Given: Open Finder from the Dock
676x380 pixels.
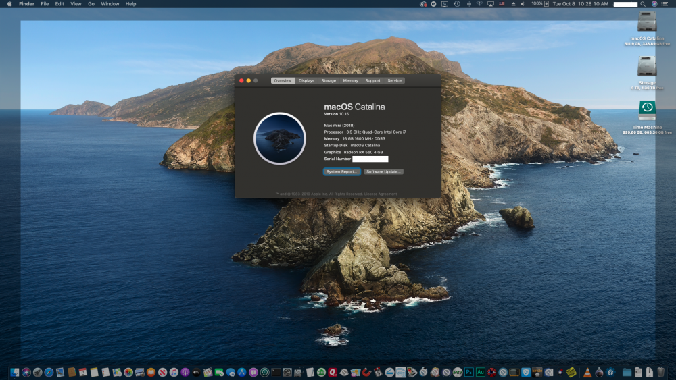Looking at the screenshot, I should (x=15, y=373).
